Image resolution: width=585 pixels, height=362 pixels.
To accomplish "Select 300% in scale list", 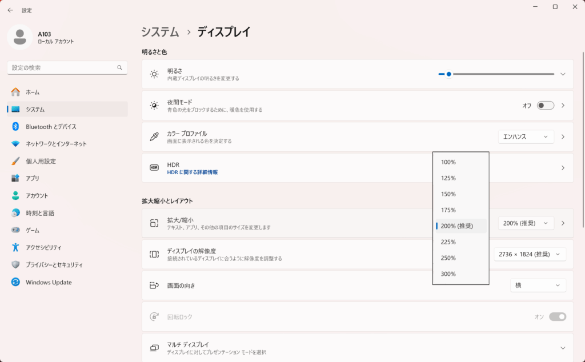I will tap(461, 274).
